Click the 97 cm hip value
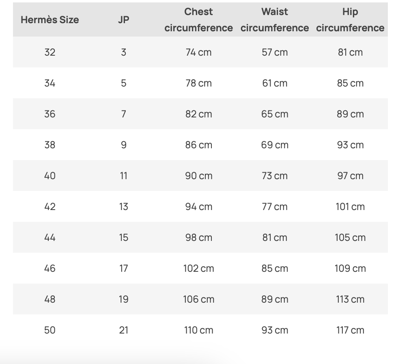Image resolution: width=396 pixels, height=364 pixels. (350, 175)
